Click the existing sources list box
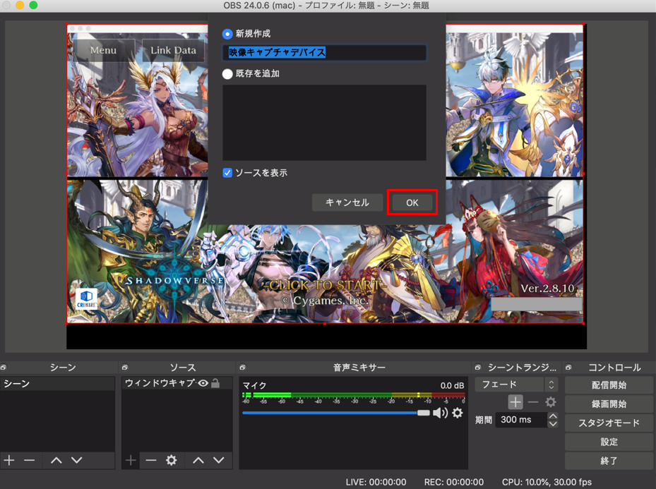Viewport: 656px width, 489px height. pos(324,123)
